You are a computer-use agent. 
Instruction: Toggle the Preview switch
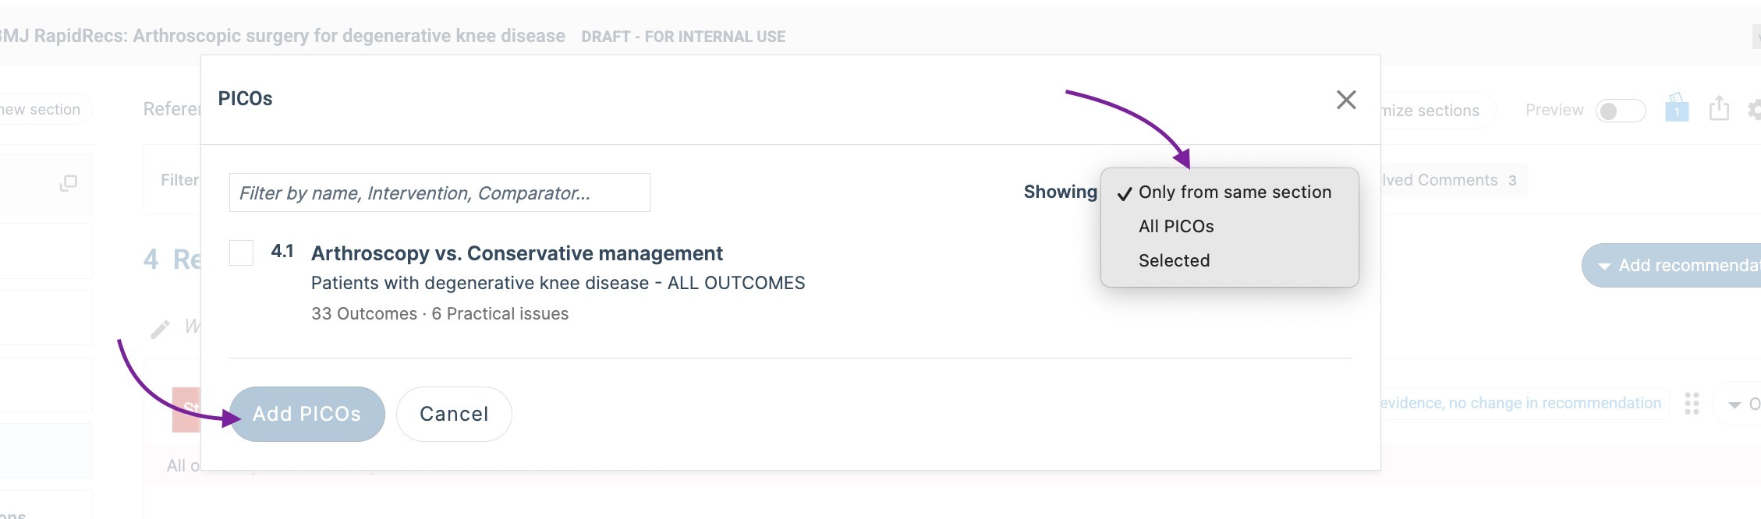click(x=1620, y=111)
